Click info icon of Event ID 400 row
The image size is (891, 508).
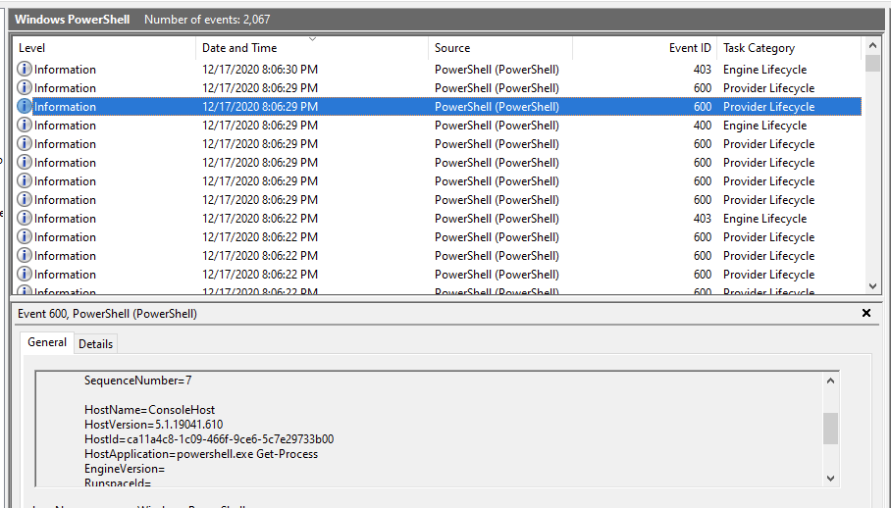(24, 126)
